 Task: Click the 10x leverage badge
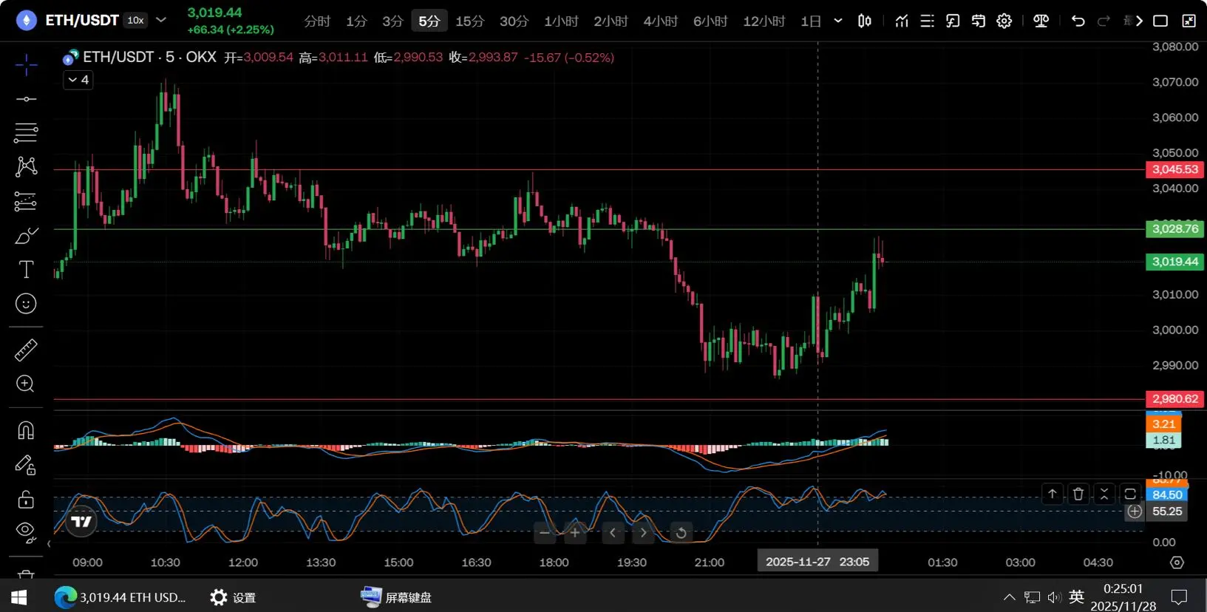click(135, 20)
